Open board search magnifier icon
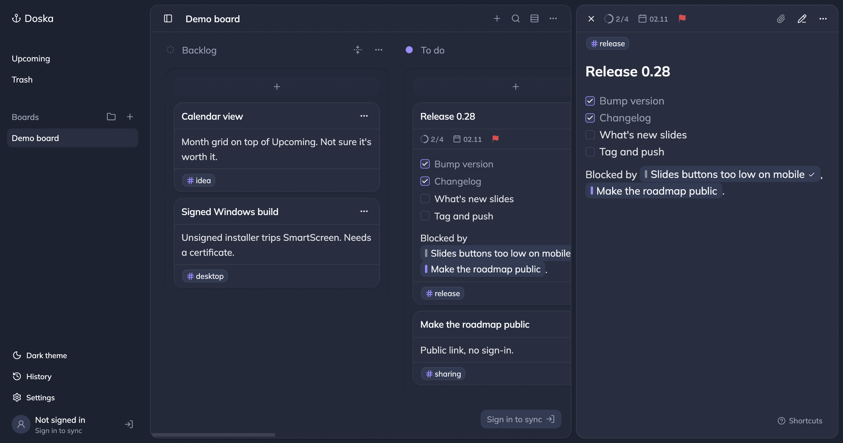This screenshot has height=443, width=843. click(x=516, y=19)
